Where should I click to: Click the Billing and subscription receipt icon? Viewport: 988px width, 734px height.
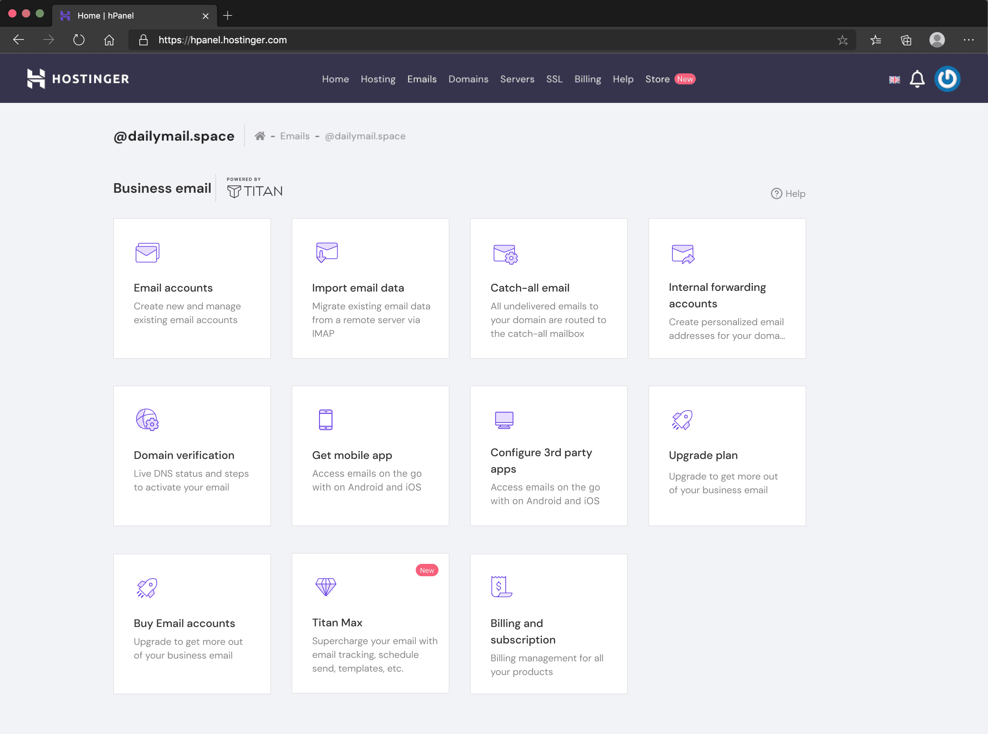click(501, 587)
